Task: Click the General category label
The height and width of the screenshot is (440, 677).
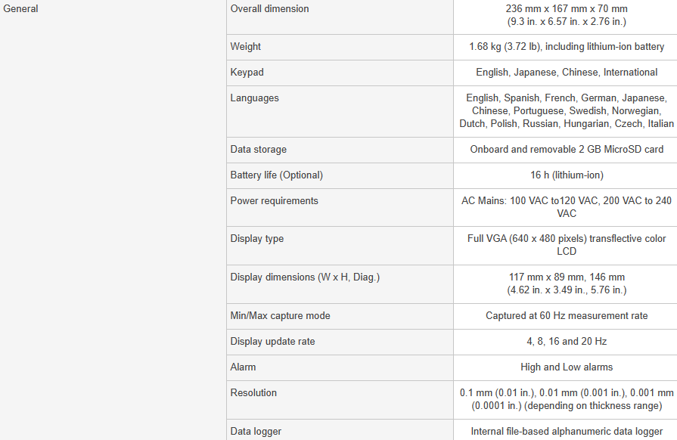Action: 20,8
